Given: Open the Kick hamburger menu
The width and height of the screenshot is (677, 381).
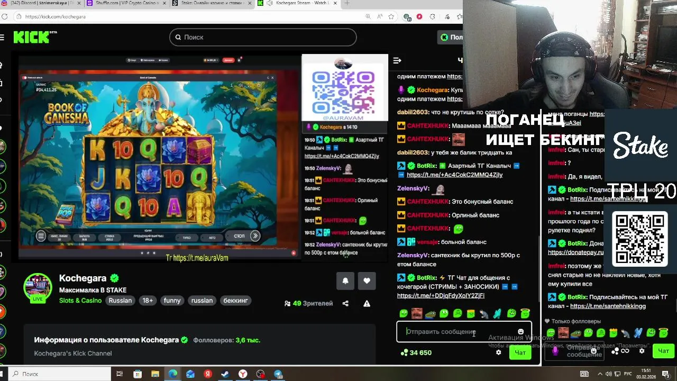Looking at the screenshot, I should (2, 37).
